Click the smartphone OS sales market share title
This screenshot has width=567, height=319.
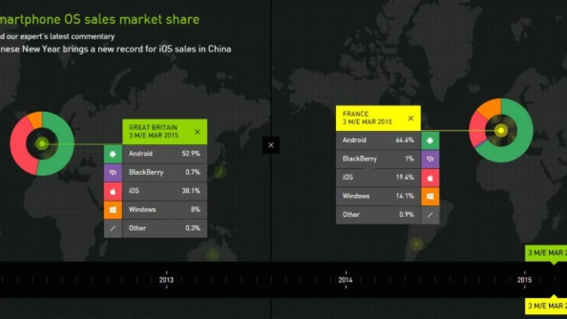100,19
